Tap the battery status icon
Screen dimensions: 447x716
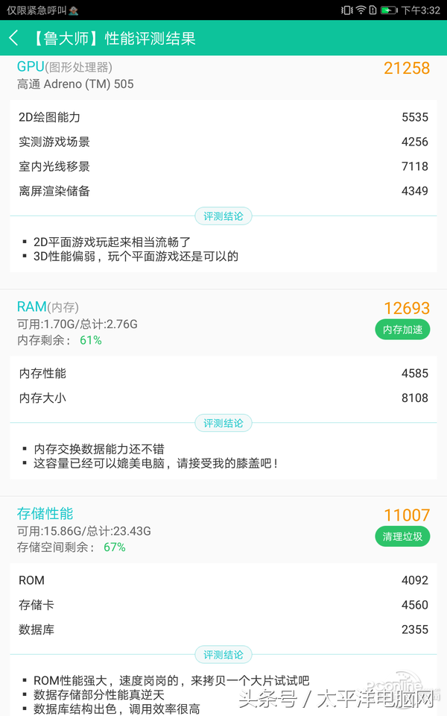click(389, 10)
